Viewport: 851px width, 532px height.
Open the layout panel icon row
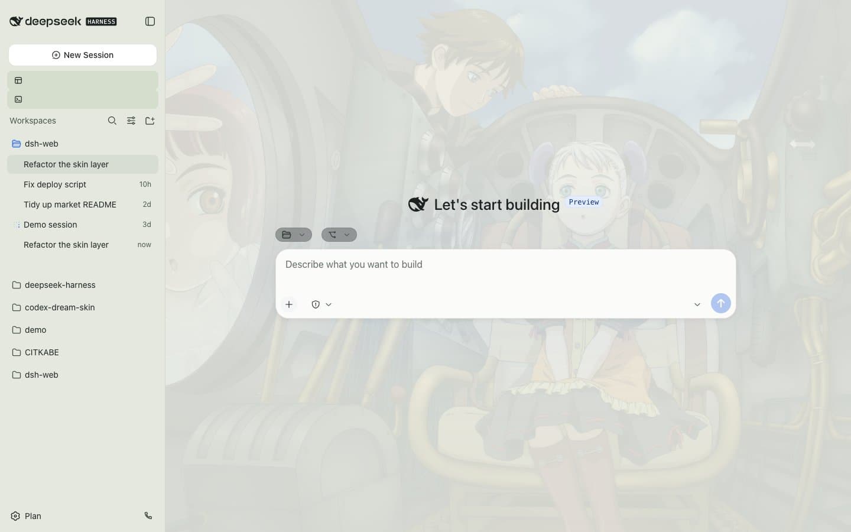(x=83, y=80)
